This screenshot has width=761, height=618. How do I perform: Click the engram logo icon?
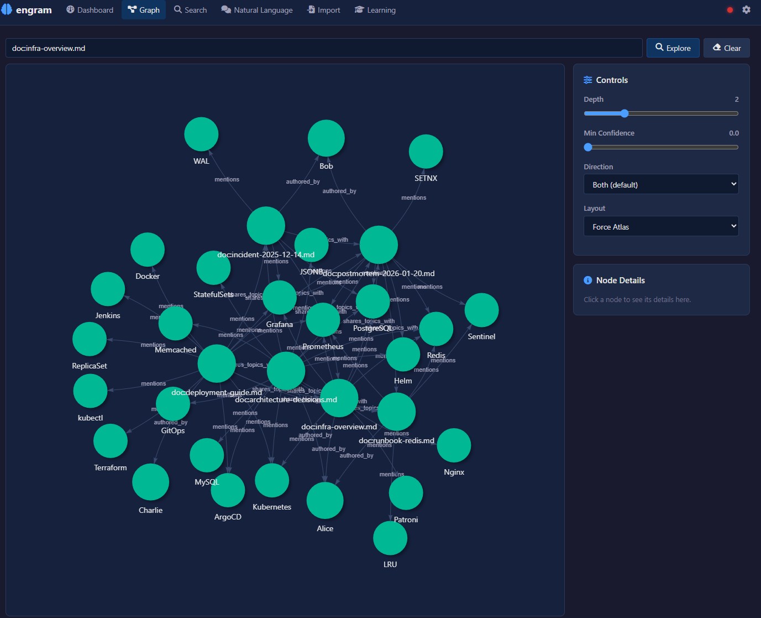(x=7, y=9)
